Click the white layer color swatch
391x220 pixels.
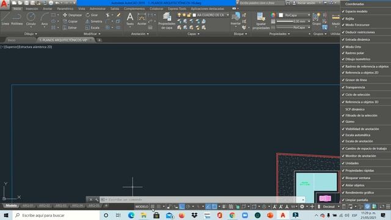(x=194, y=15)
